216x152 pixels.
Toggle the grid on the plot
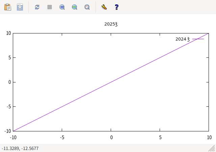(50, 7)
